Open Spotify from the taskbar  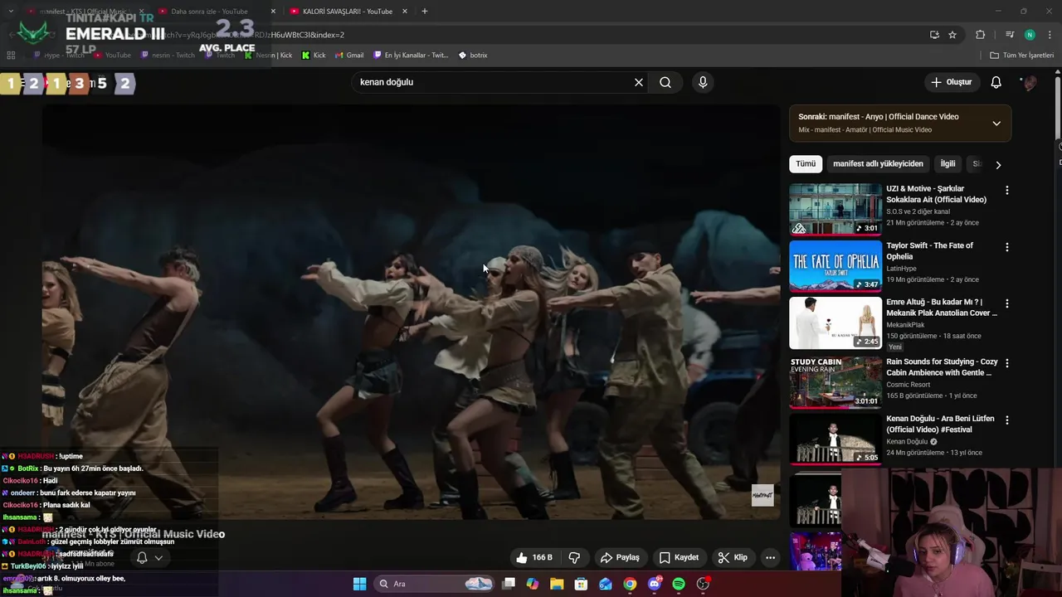click(x=679, y=584)
